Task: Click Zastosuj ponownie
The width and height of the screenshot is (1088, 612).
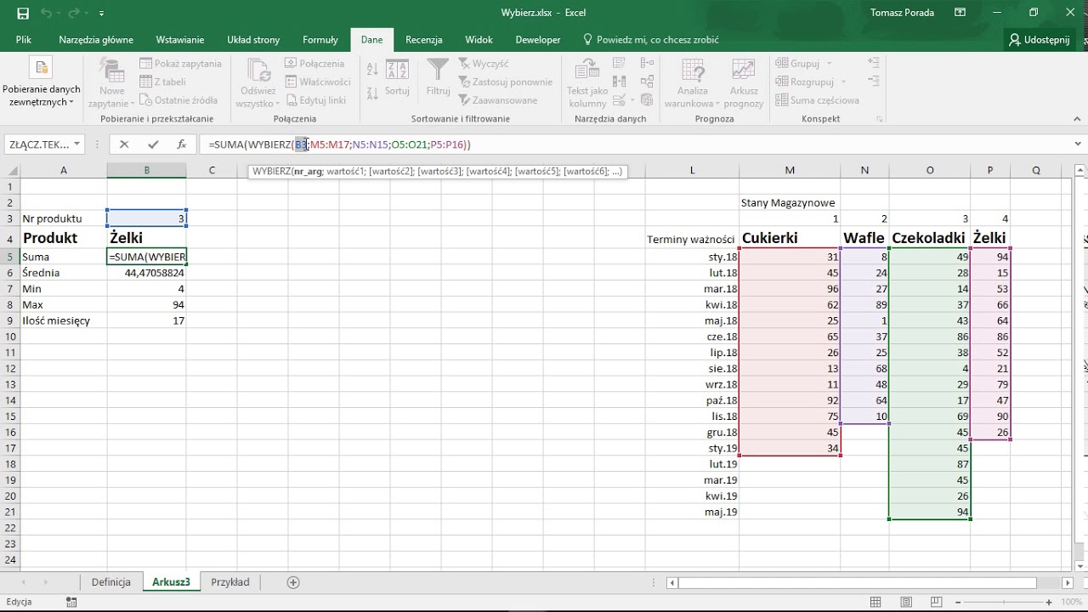Action: tap(506, 82)
